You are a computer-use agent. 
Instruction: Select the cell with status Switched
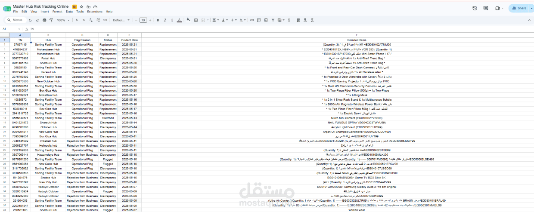[108, 118]
